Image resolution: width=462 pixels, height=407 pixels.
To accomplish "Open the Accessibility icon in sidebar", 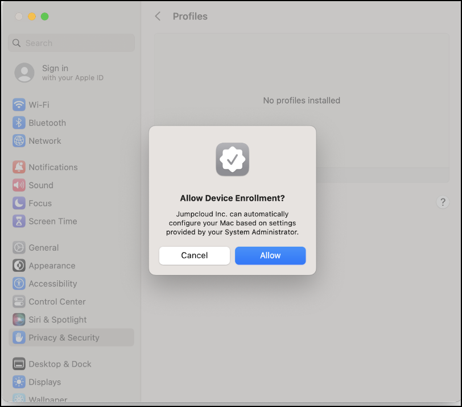I will click(19, 284).
